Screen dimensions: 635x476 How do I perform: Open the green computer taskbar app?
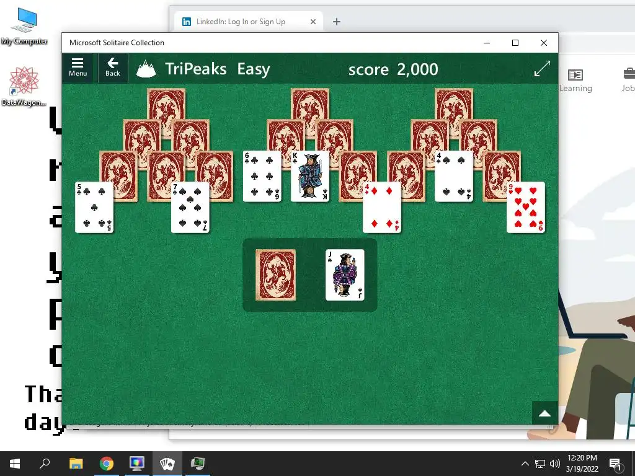point(198,464)
